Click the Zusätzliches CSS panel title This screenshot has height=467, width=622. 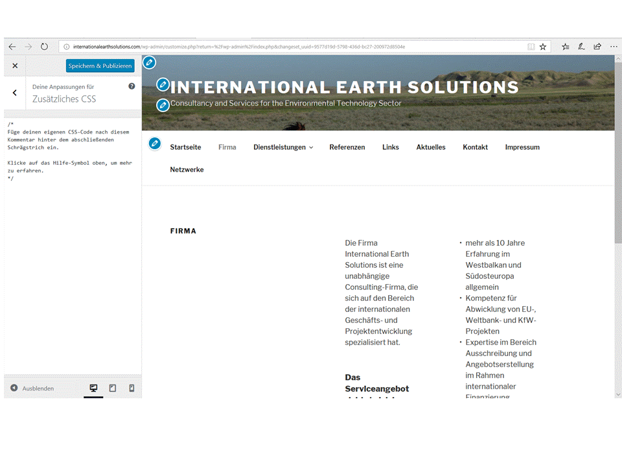pyautogui.click(x=64, y=99)
